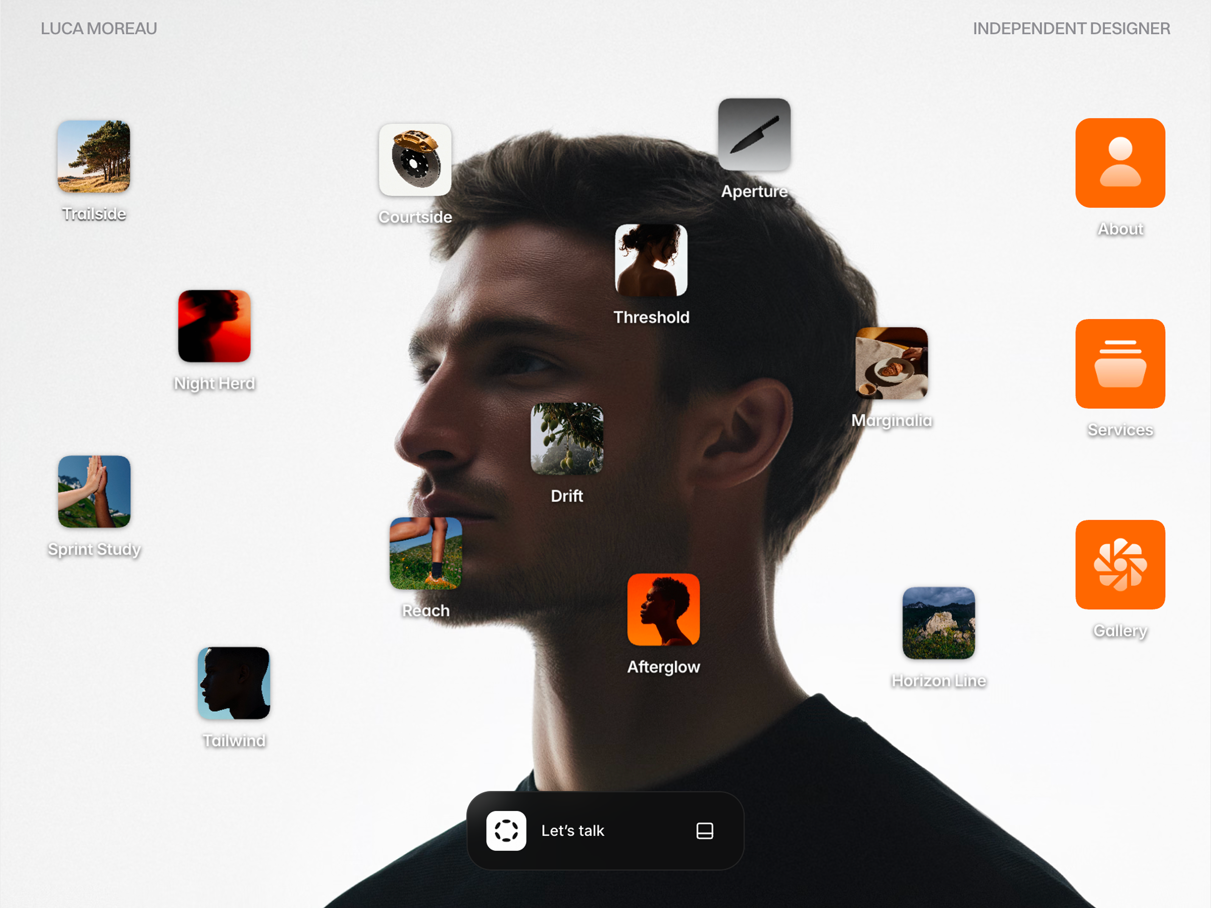1211x908 pixels.
Task: Open the Sprint Study hands icon
Action: pos(94,491)
